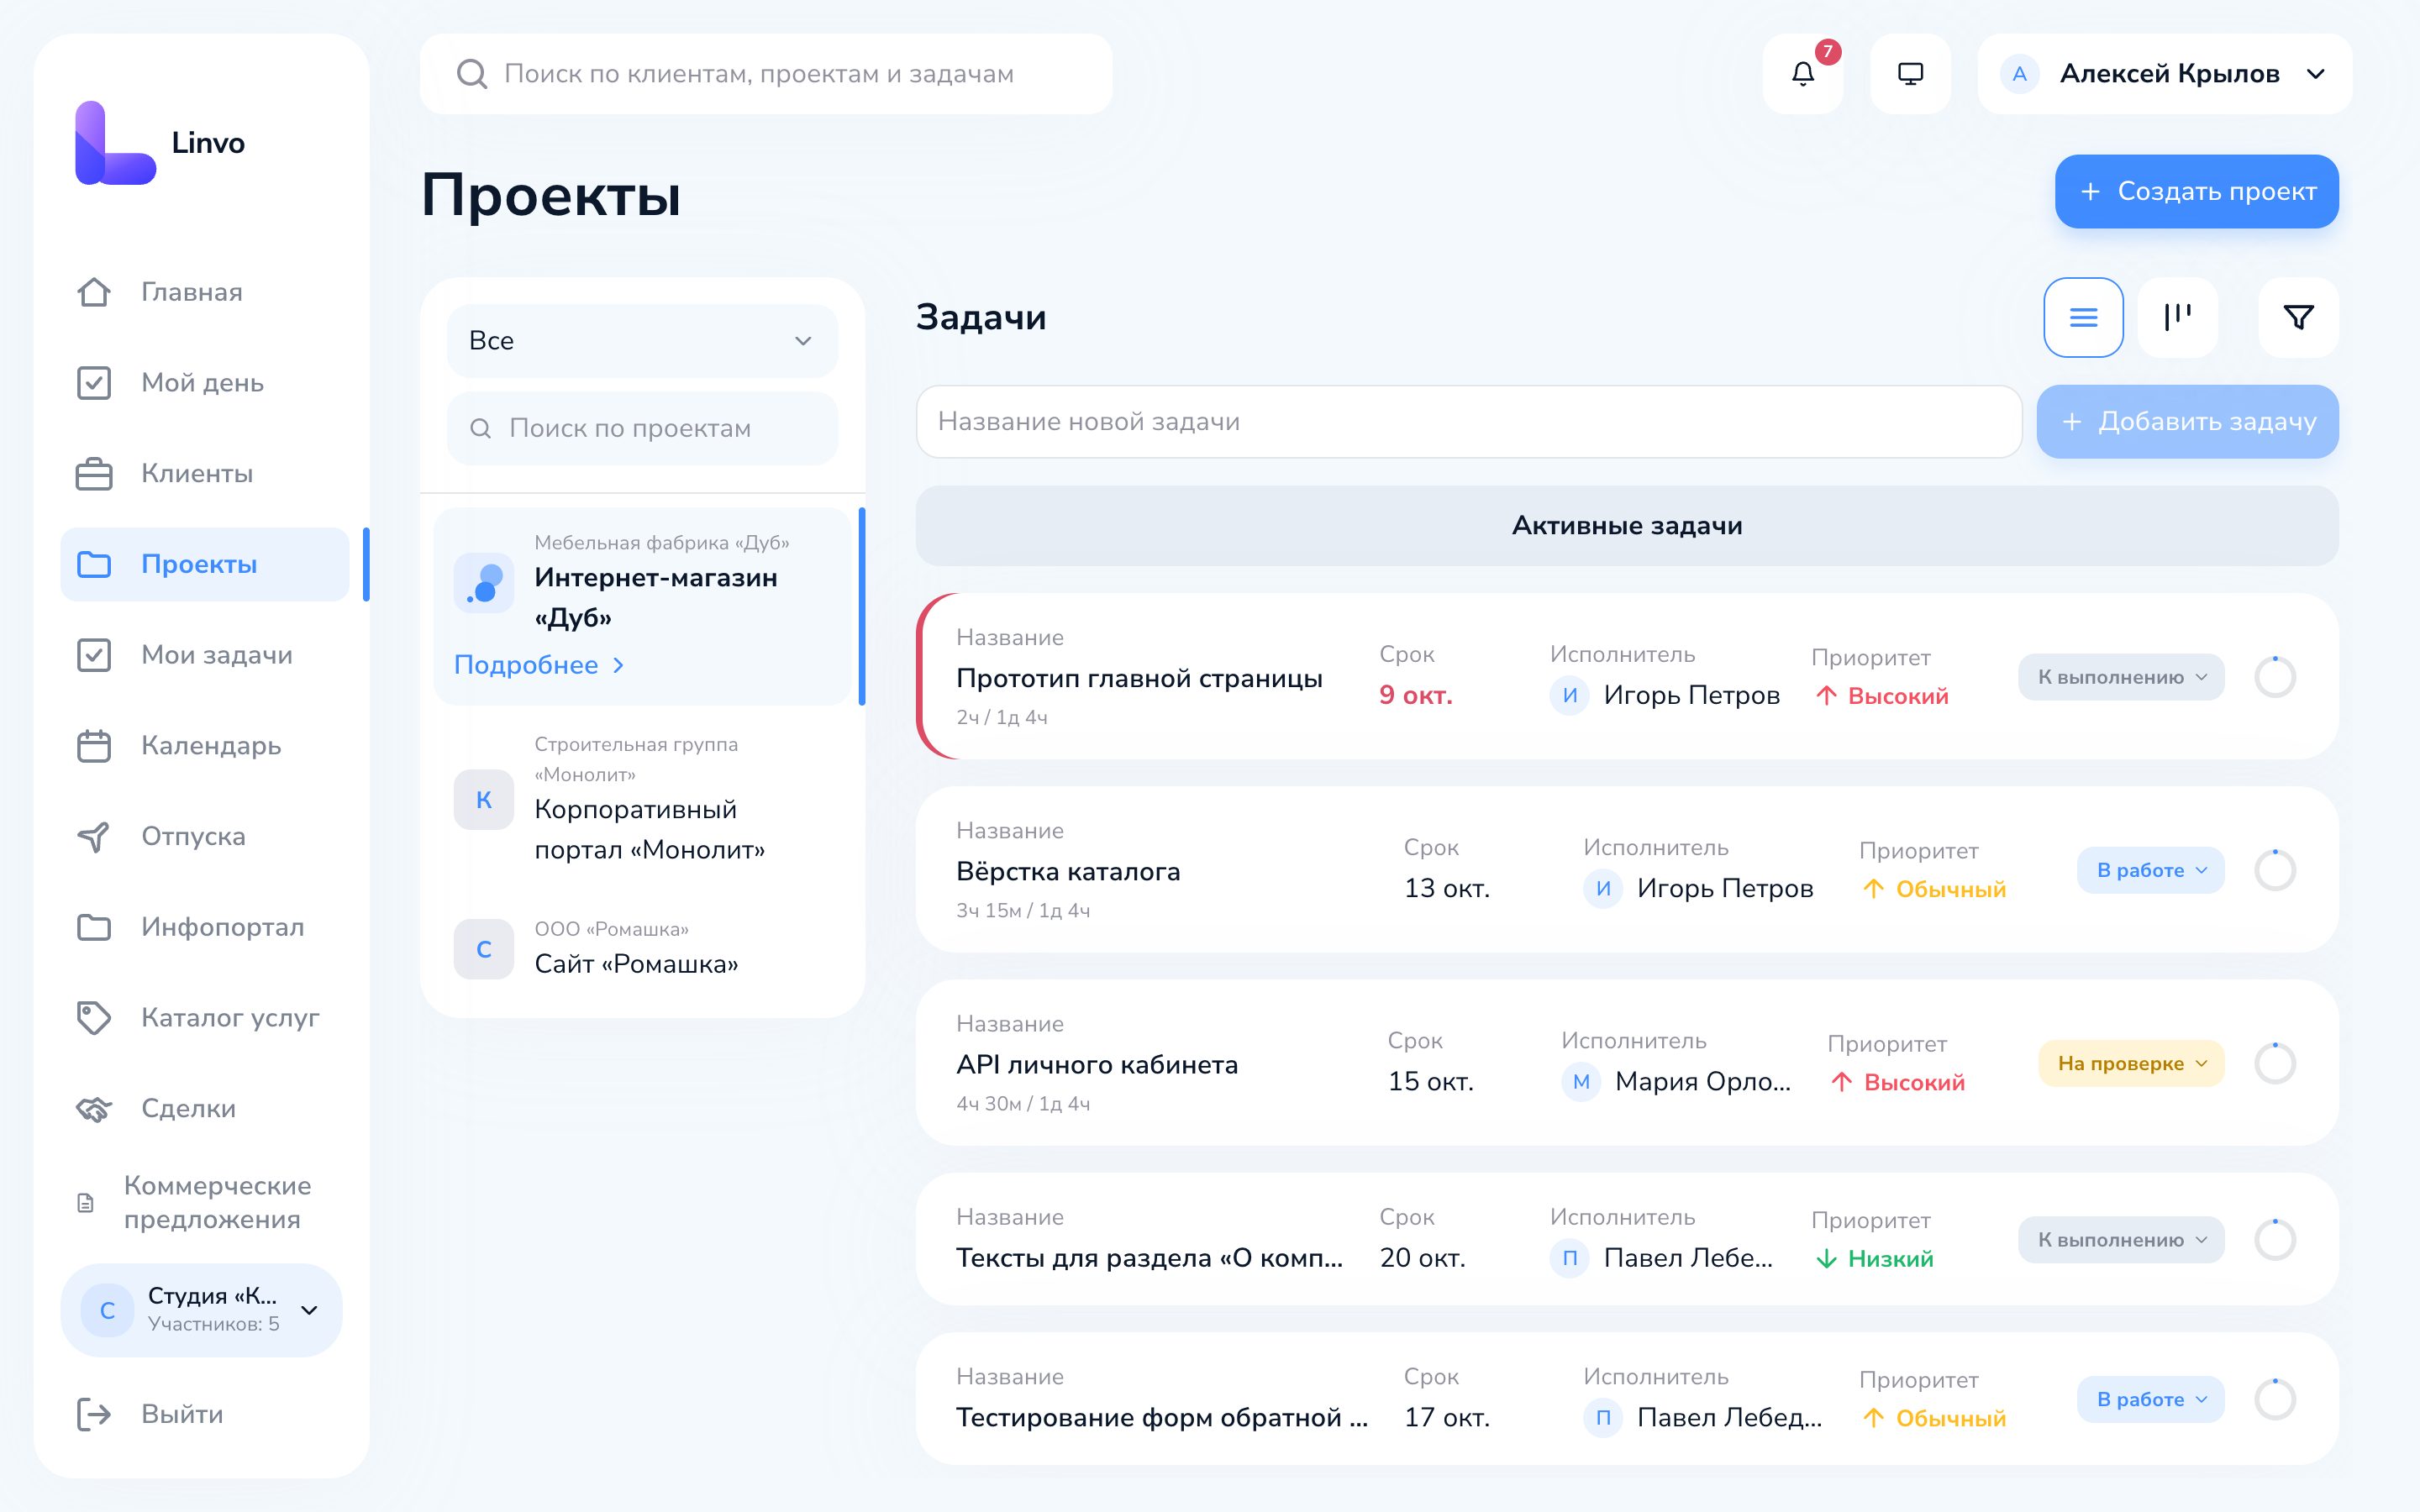Screen dimensions: 2420x1512
Task: Mark Тестирование форм обратной task complete
Action: [2275, 1400]
